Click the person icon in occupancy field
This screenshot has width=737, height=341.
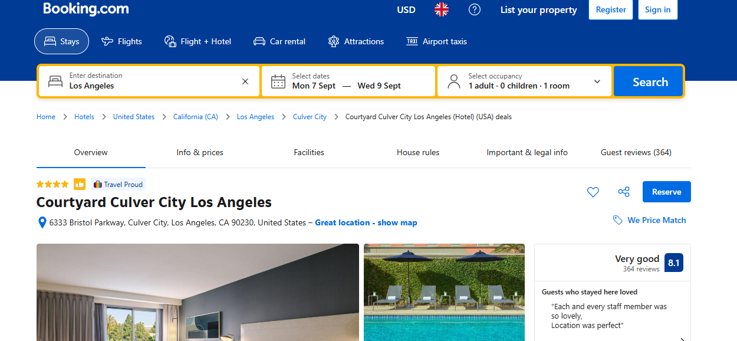click(454, 81)
